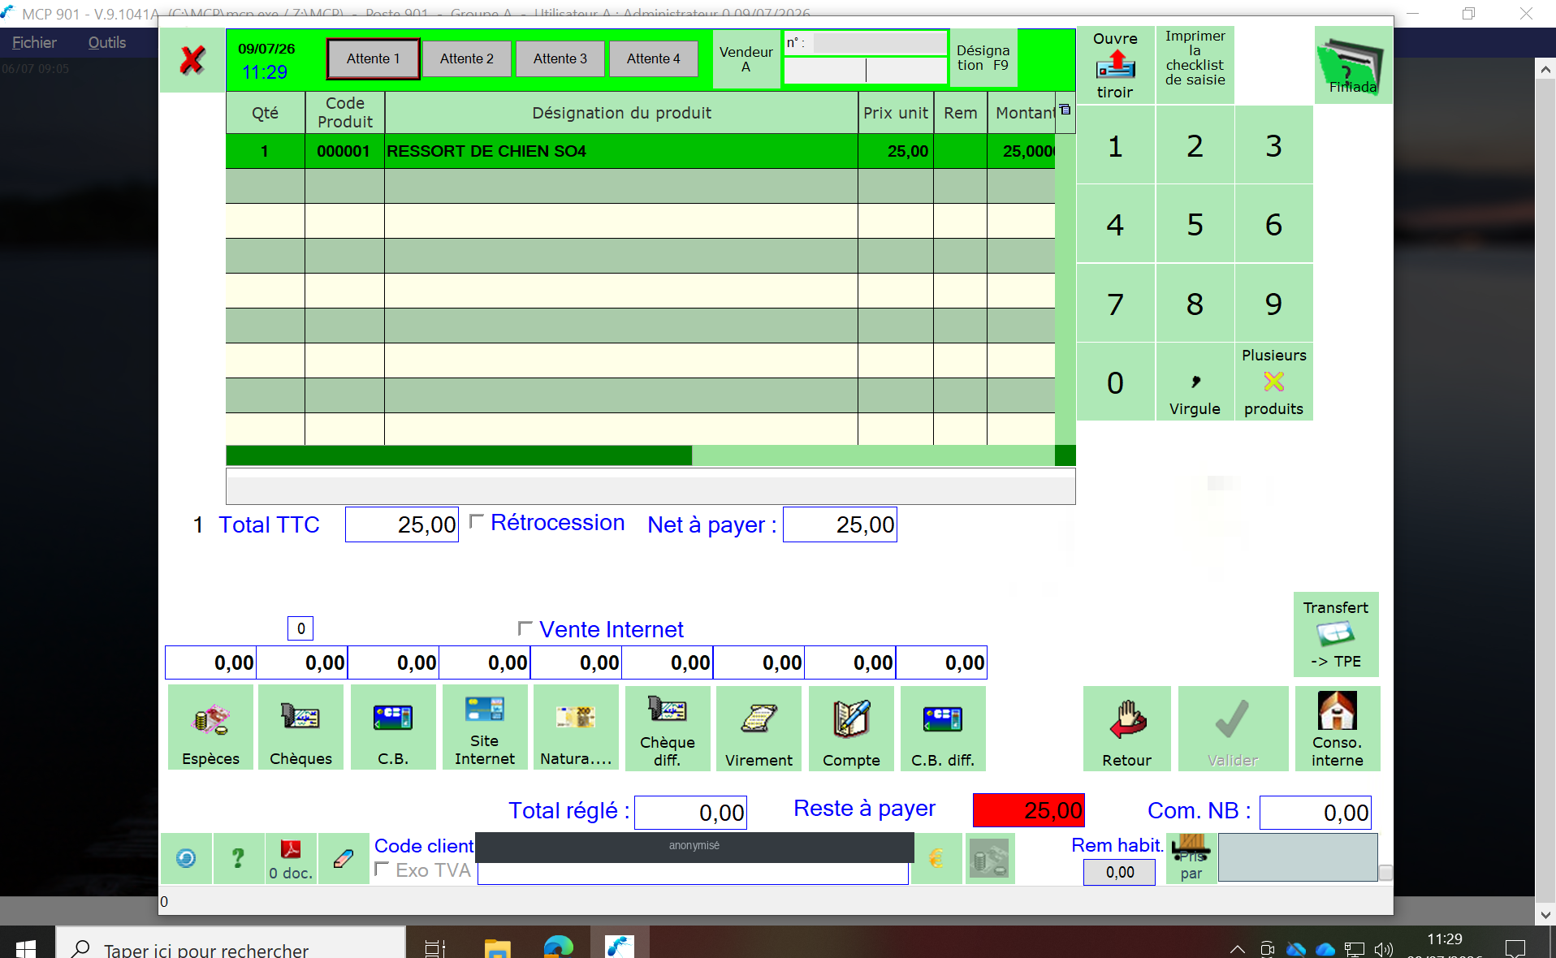Screen dimensions: 1556x958
Task: Select Compte account payment
Action: pyautogui.click(x=851, y=727)
